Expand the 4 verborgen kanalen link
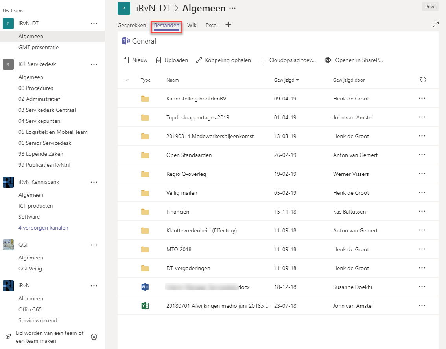 click(x=43, y=228)
